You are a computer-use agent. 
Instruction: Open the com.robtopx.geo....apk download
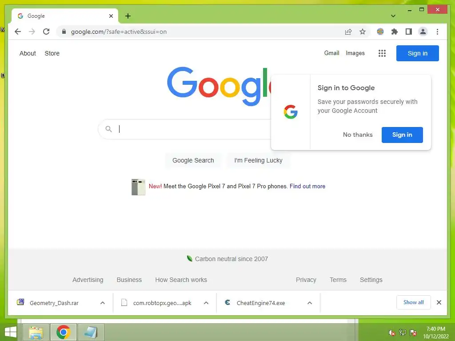(x=162, y=303)
